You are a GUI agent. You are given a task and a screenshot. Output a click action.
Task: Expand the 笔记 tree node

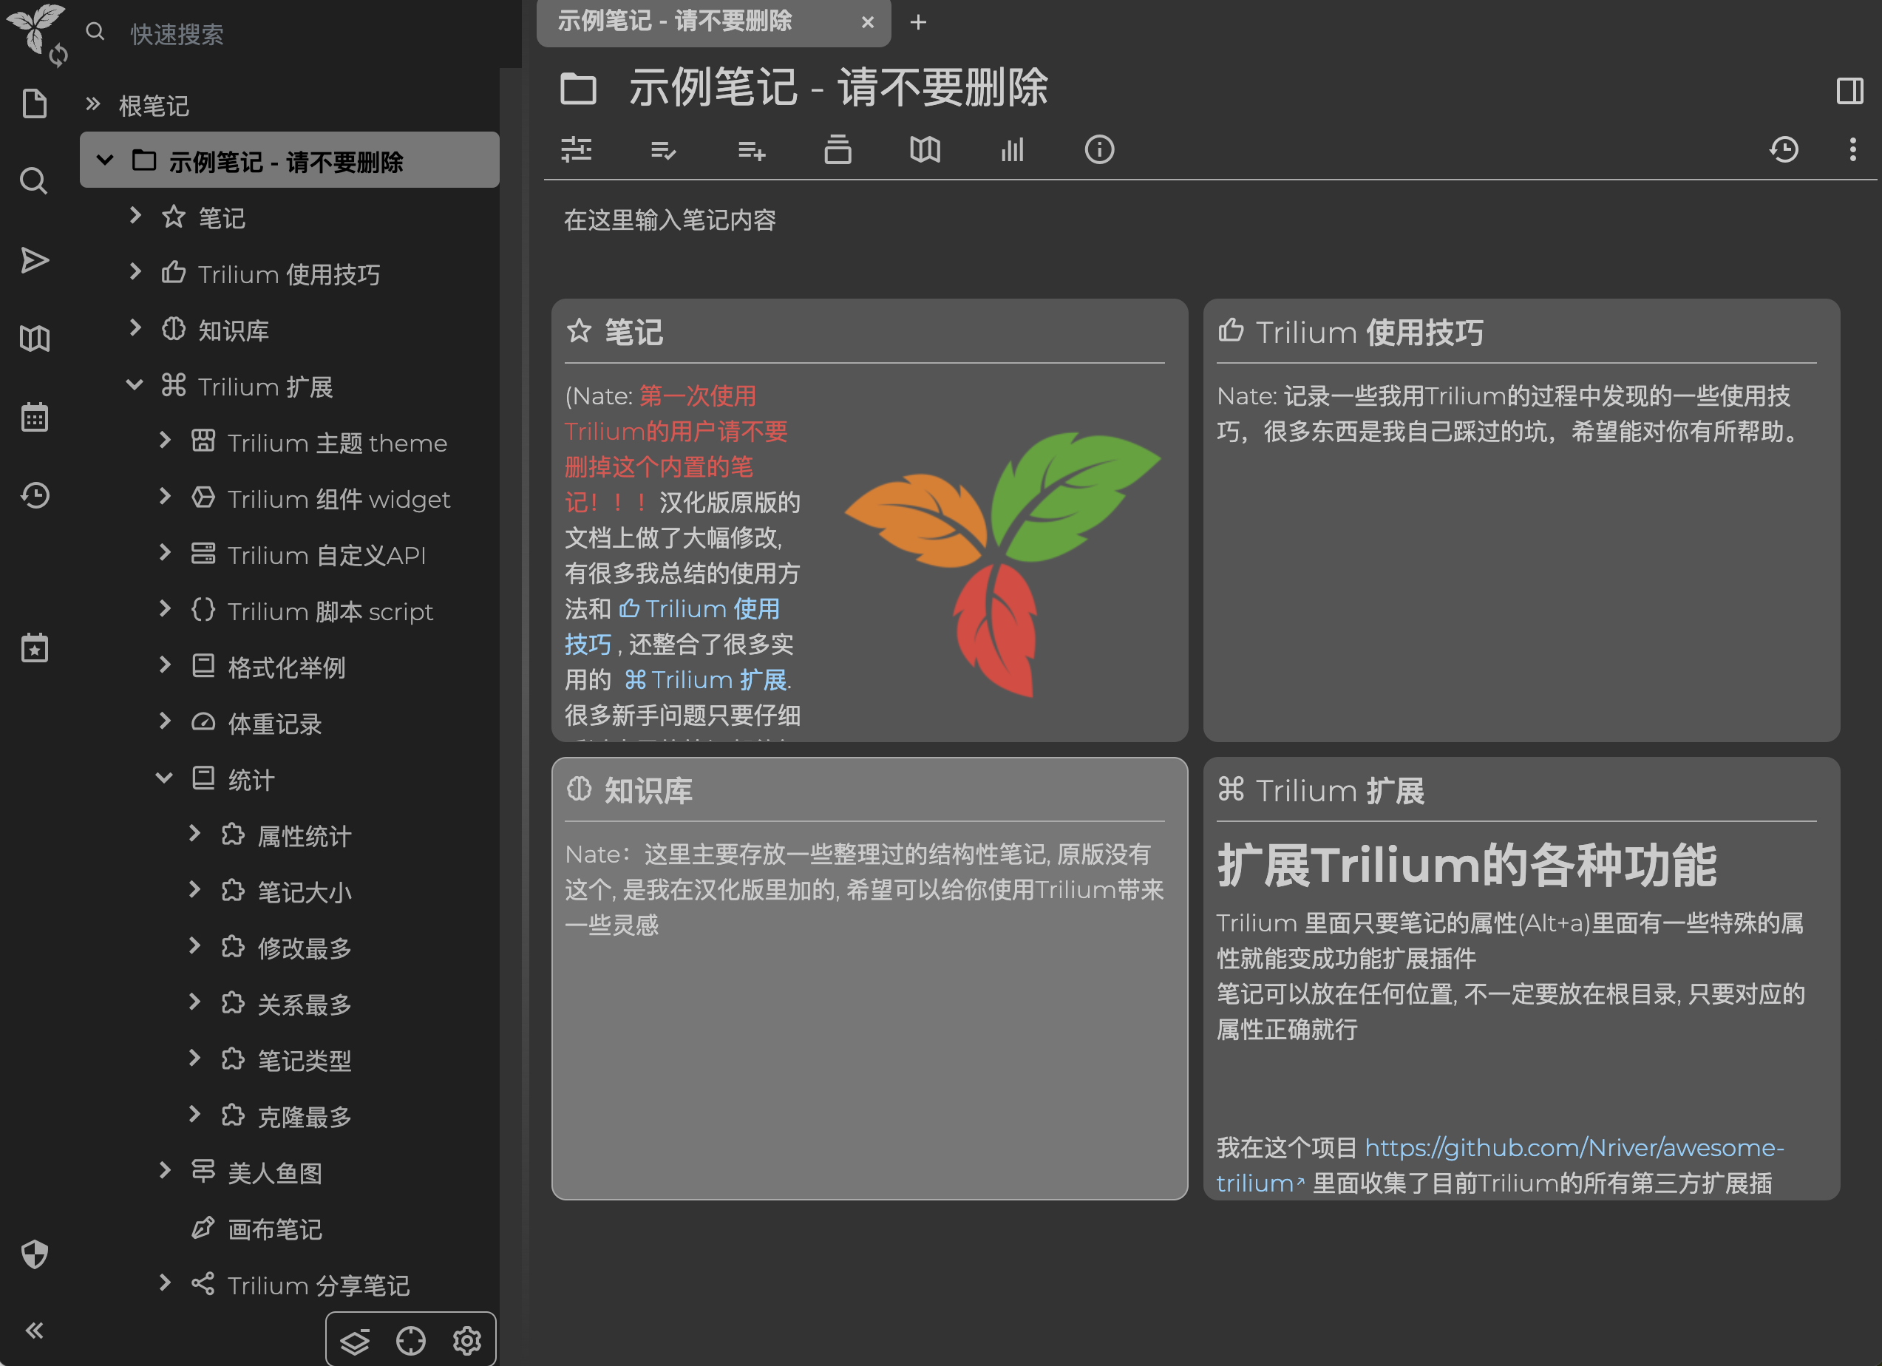(135, 216)
